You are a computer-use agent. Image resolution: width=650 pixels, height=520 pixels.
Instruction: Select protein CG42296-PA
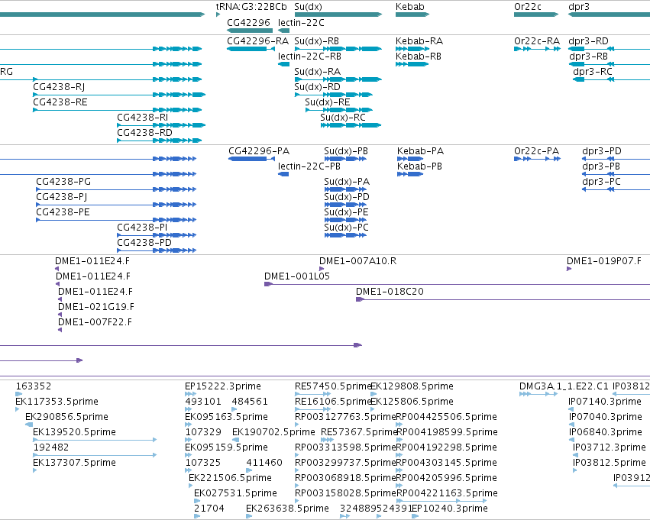pos(251,159)
